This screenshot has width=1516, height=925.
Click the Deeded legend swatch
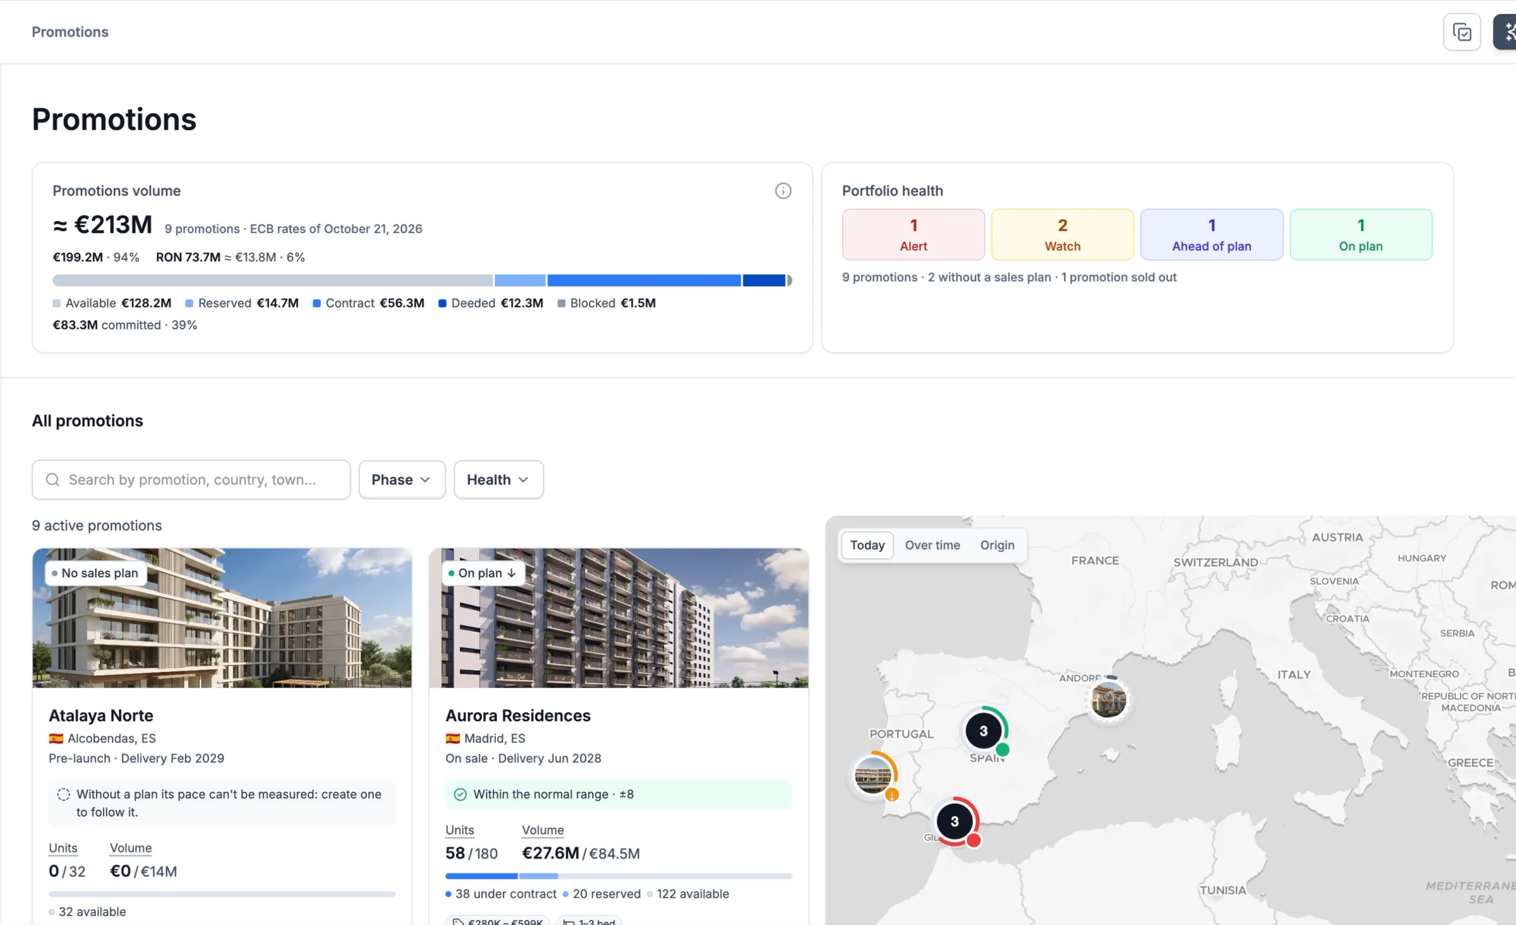pos(442,304)
